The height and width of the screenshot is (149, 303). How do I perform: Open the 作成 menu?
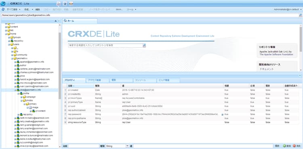[28, 9]
